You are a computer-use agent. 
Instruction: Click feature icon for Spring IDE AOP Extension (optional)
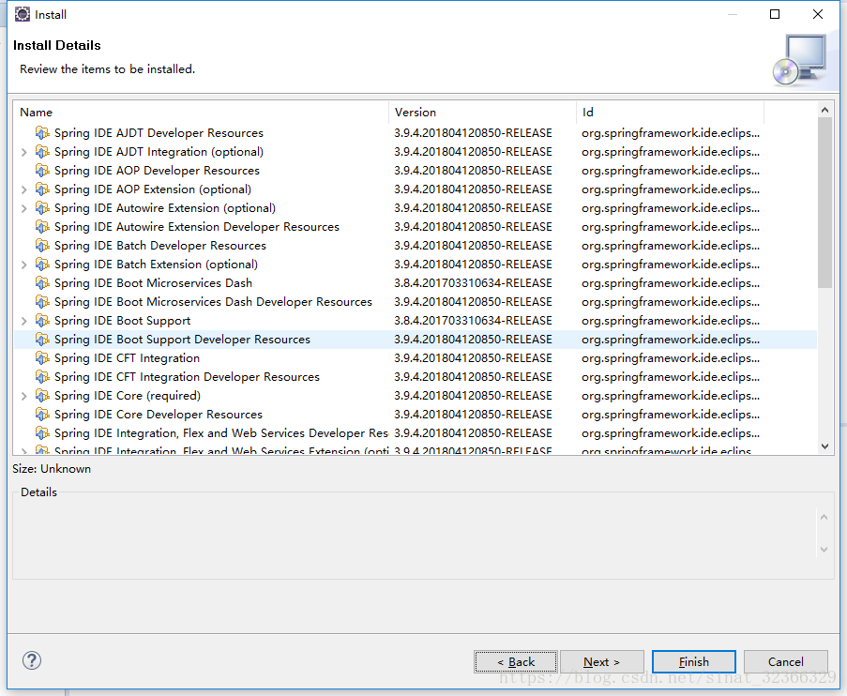pos(42,189)
